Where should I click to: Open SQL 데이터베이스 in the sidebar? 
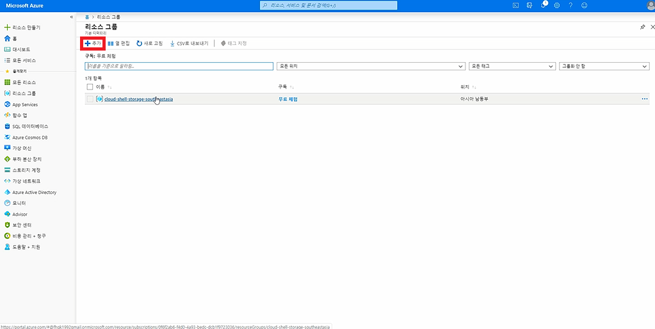coord(26,126)
